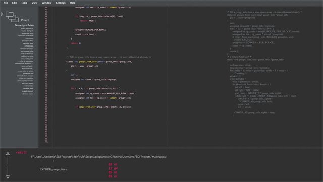
Task: Click the 'gid_t __user *grouplist)' code line
Action: point(84,66)
